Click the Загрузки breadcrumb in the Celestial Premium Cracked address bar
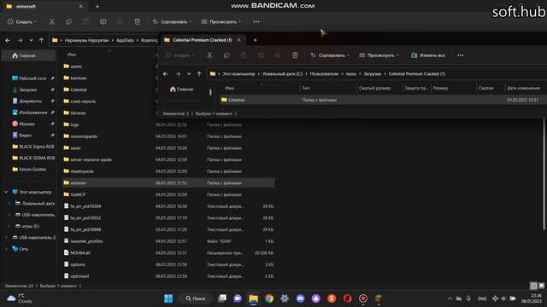Image resolution: width=547 pixels, height=307 pixels. coord(373,74)
